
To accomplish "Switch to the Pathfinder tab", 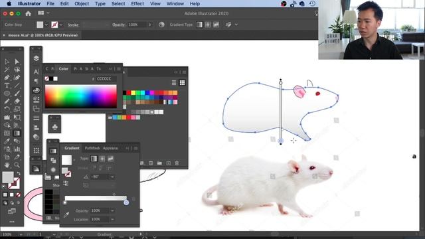I will [x=92, y=148].
